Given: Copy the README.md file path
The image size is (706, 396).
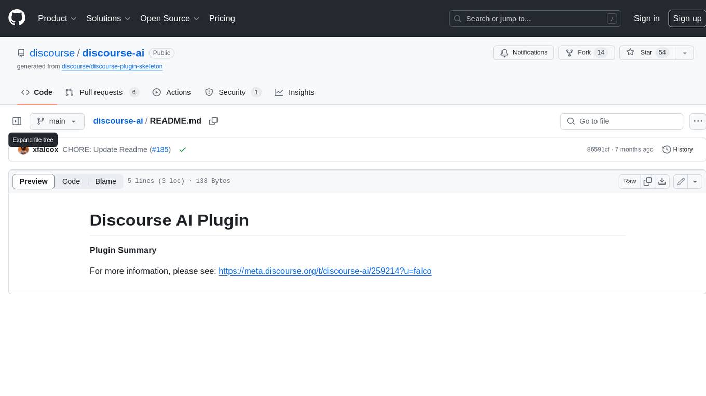Looking at the screenshot, I should pos(213,121).
